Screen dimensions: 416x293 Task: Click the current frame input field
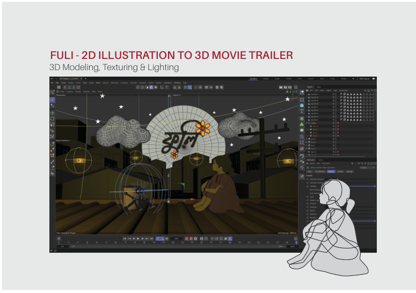(177, 239)
